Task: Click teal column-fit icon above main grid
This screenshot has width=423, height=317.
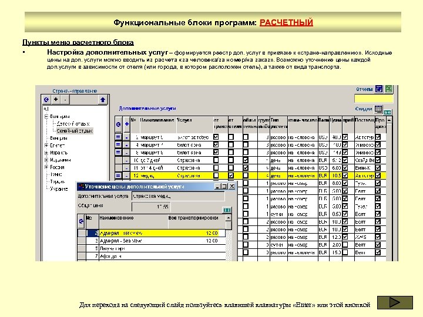Action: (388, 112)
